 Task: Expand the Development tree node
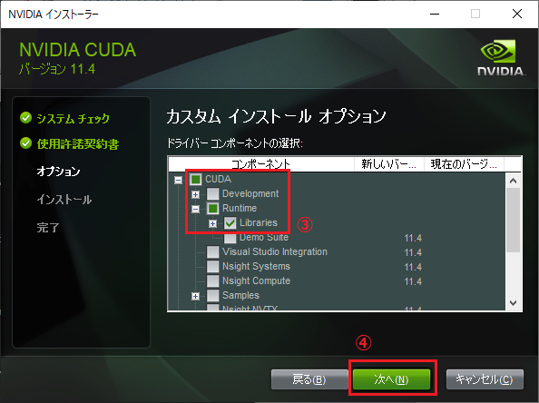point(195,194)
